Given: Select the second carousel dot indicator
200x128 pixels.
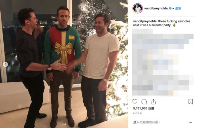Looking at the screenshot, I should pos(65,124).
